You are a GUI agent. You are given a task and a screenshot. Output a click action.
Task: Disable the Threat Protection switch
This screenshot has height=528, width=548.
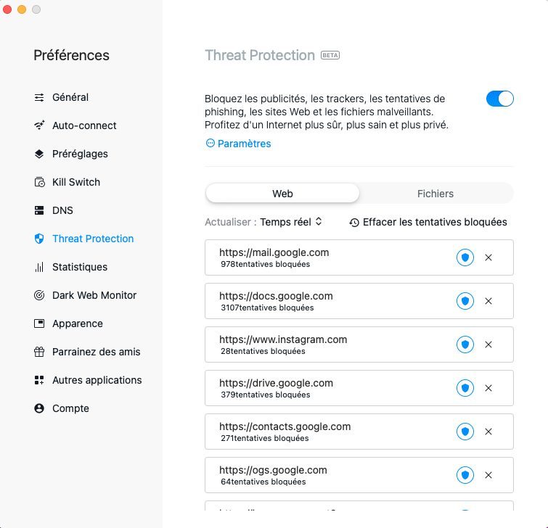pos(499,99)
